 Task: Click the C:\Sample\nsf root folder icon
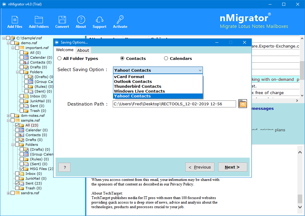(13, 38)
